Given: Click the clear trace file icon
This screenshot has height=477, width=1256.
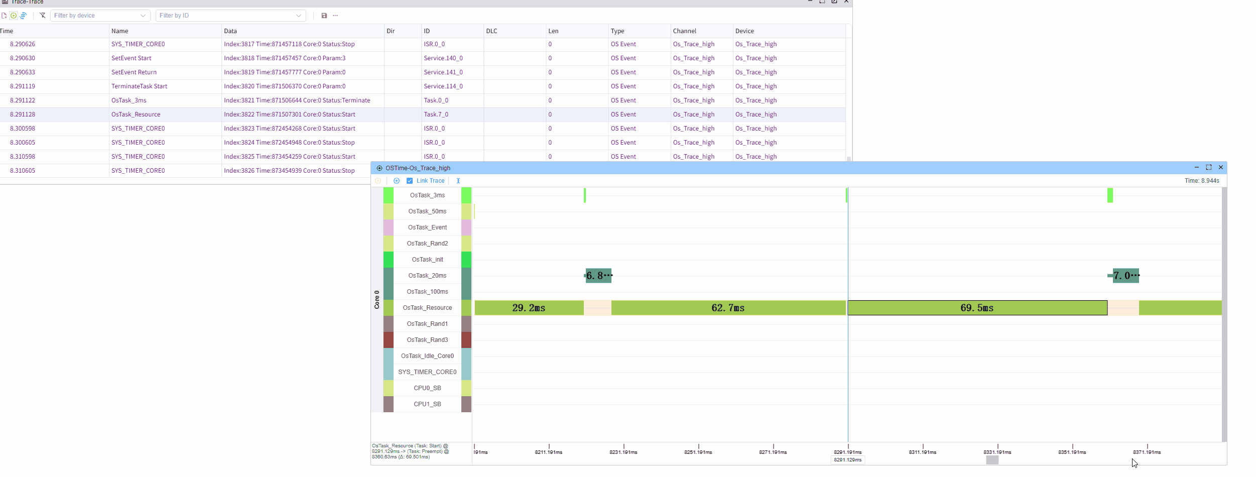Looking at the screenshot, I should [4, 16].
